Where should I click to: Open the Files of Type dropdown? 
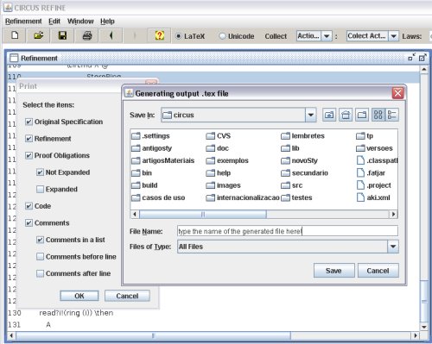(x=288, y=247)
